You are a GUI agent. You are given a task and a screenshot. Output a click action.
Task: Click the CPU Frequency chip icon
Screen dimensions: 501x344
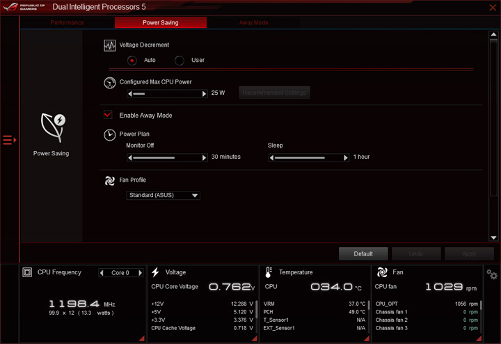27,272
